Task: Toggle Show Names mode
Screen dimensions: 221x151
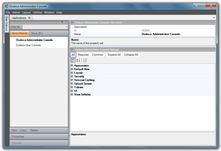Action: (20, 33)
